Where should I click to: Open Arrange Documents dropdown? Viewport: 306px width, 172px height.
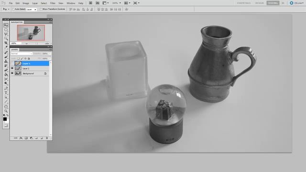pyautogui.click(x=127, y=3)
